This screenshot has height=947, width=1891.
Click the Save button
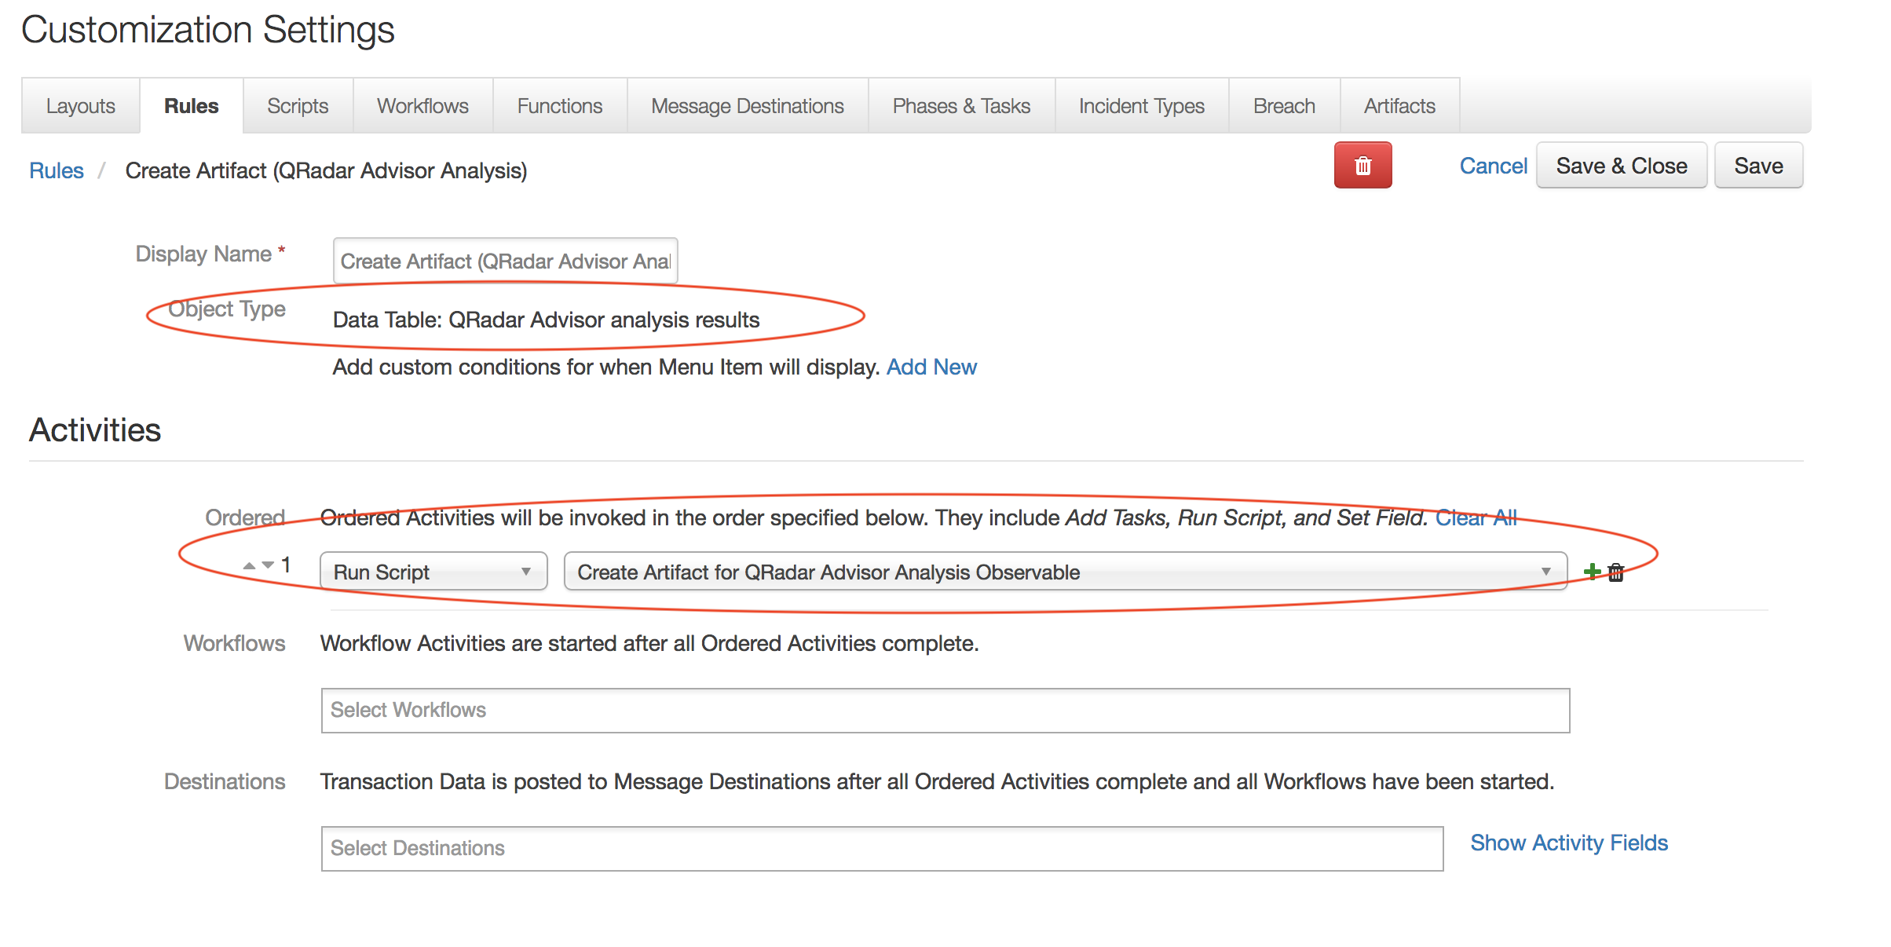(1757, 166)
